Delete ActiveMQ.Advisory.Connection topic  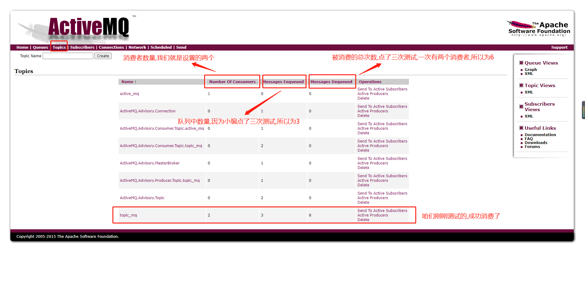[363, 116]
